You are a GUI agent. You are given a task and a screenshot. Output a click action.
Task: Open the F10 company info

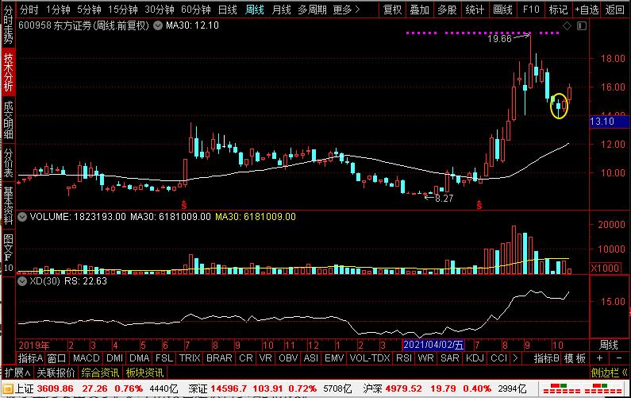coord(531,10)
